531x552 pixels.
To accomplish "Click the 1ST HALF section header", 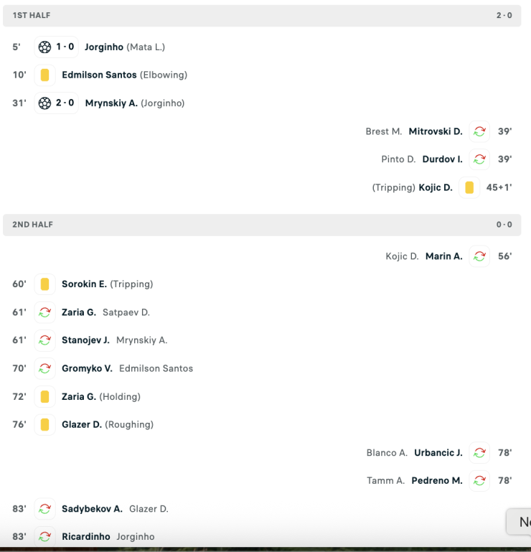I will 262,16.
